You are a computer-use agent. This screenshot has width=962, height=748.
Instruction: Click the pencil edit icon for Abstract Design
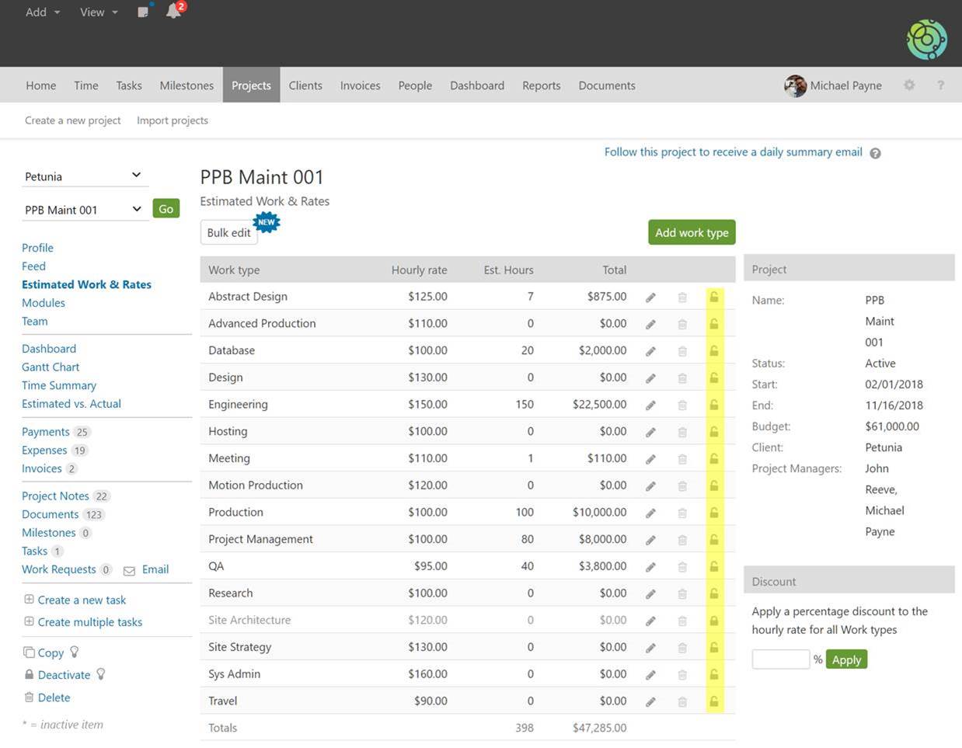coord(650,297)
